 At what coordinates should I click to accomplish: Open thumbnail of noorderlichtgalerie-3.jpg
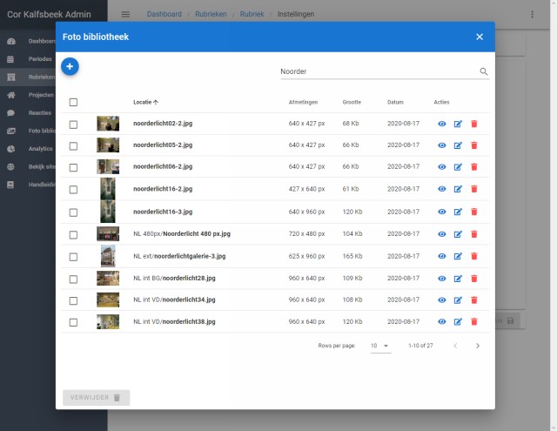(108, 256)
